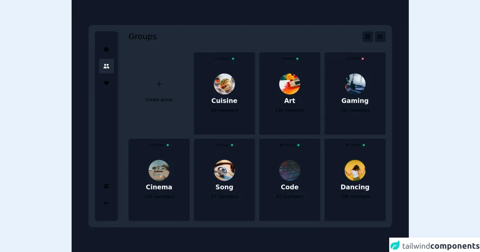
Task: Open the Code group title
Action: pyautogui.click(x=290, y=187)
